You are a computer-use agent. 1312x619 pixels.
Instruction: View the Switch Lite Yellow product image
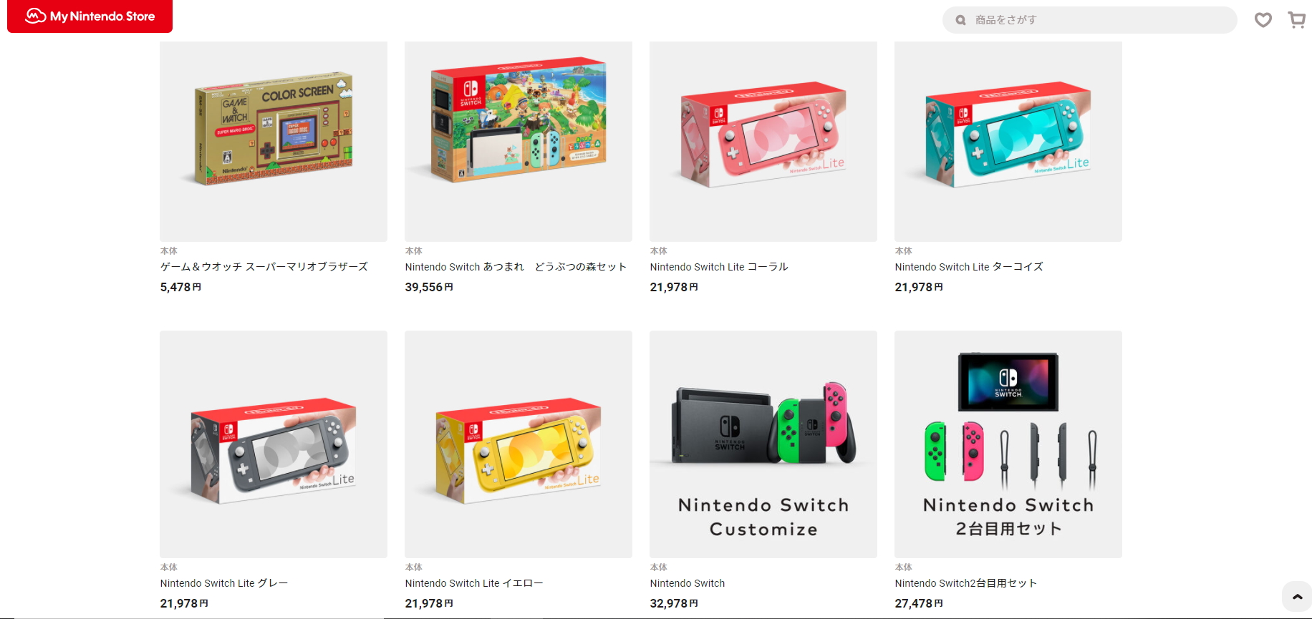click(518, 444)
